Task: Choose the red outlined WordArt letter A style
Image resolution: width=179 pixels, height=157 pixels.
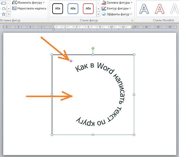Action: 160,9
